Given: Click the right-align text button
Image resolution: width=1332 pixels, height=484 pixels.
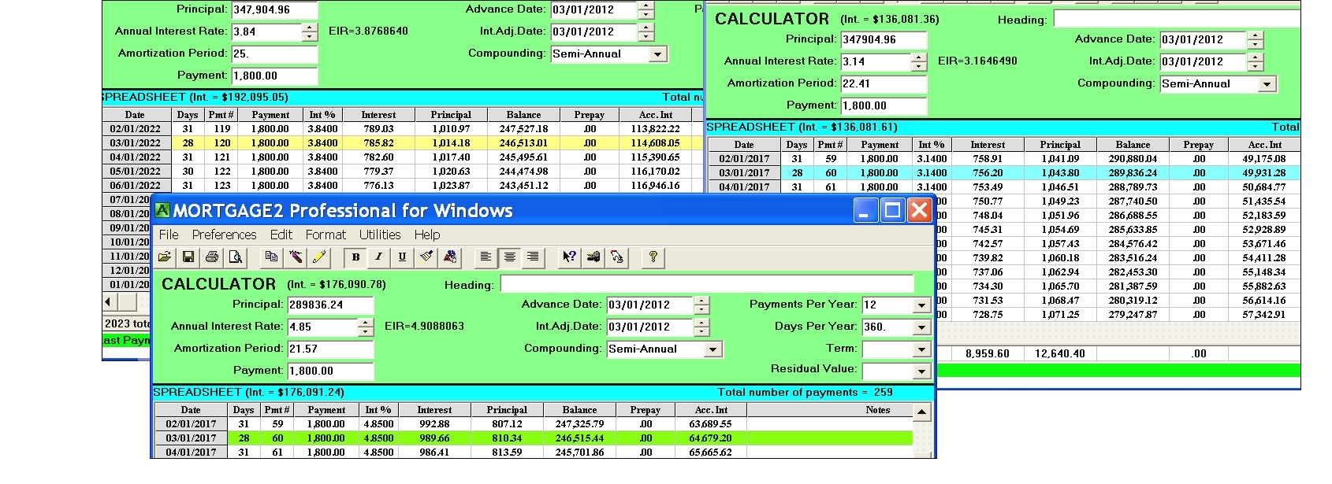Looking at the screenshot, I should click(534, 257).
